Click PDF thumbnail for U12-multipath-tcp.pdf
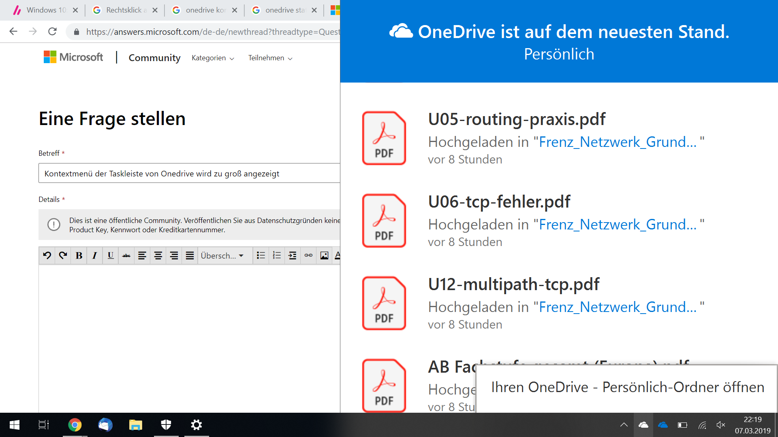Viewport: 778px width, 437px height. tap(384, 303)
